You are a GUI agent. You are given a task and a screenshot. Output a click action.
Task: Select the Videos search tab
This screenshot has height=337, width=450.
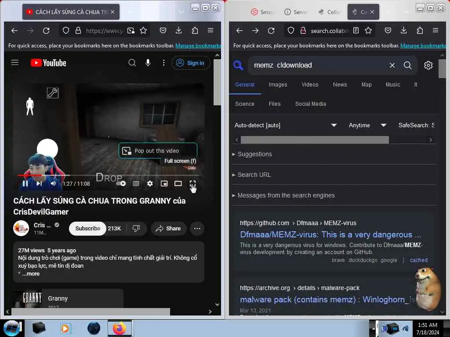310,85
